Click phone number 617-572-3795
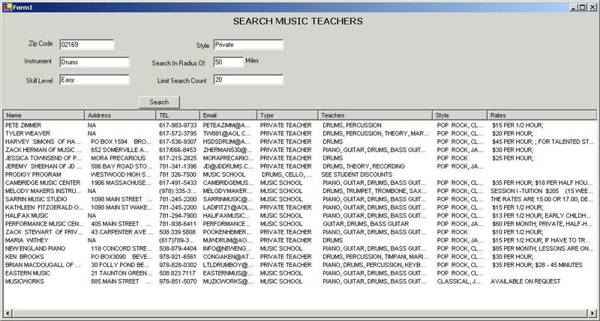600x321 pixels. click(x=178, y=134)
